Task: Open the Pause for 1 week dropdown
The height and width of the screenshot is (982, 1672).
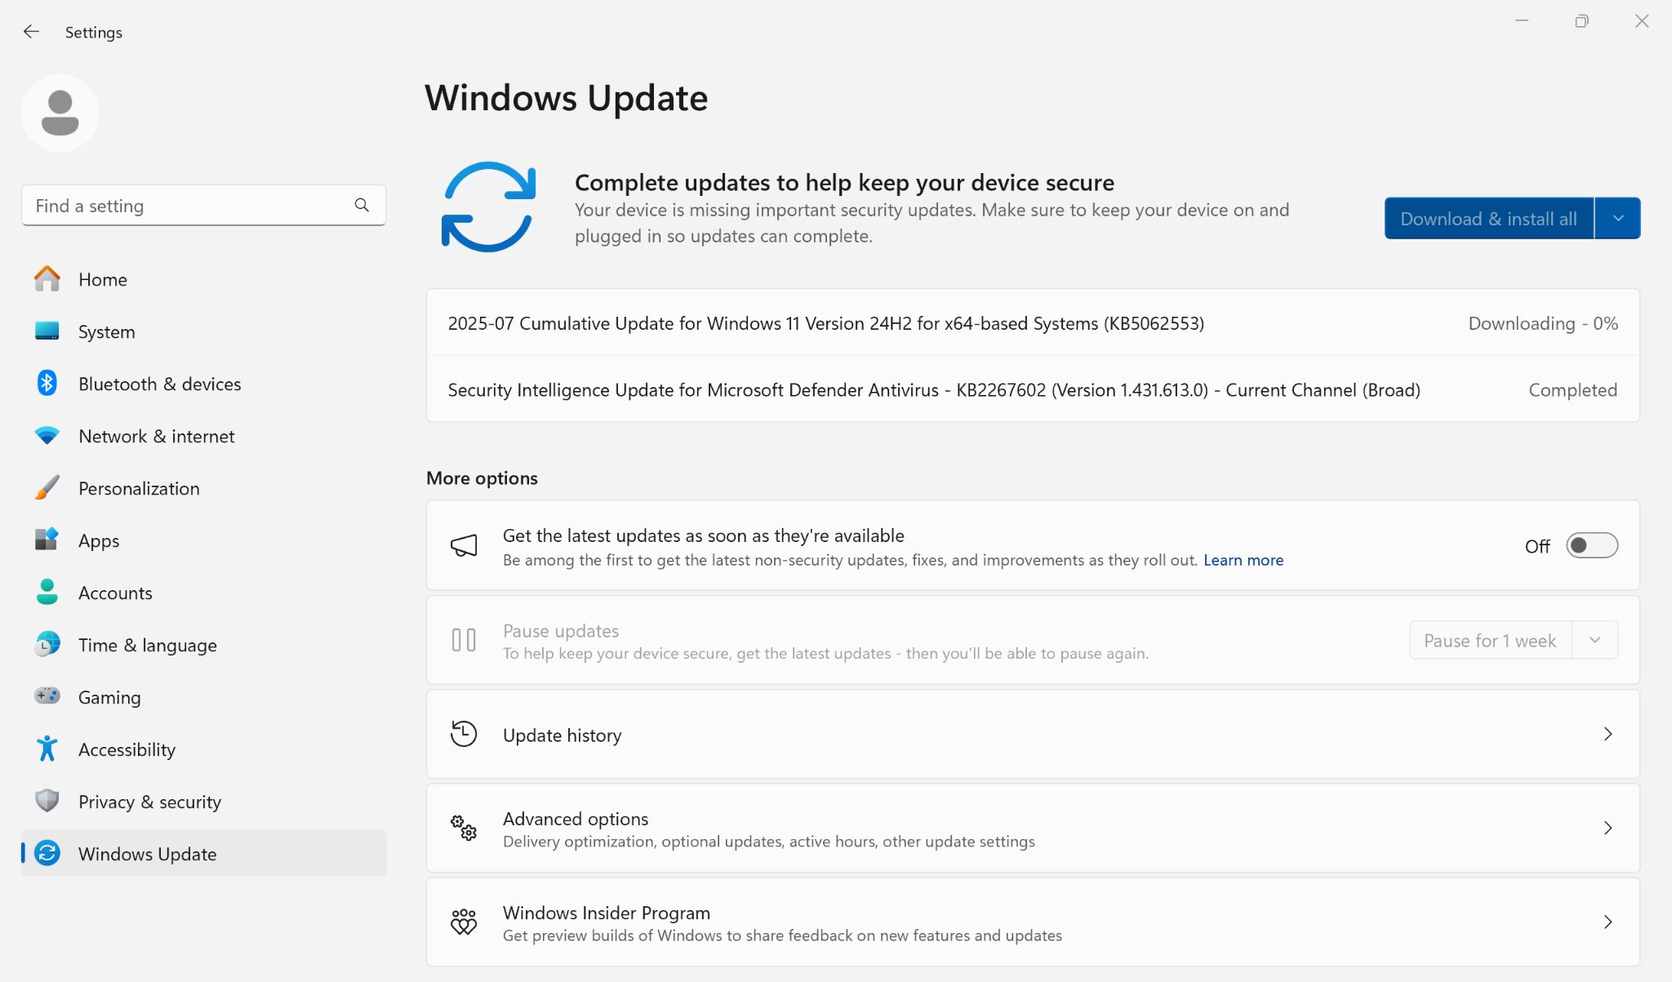Action: [1594, 641]
